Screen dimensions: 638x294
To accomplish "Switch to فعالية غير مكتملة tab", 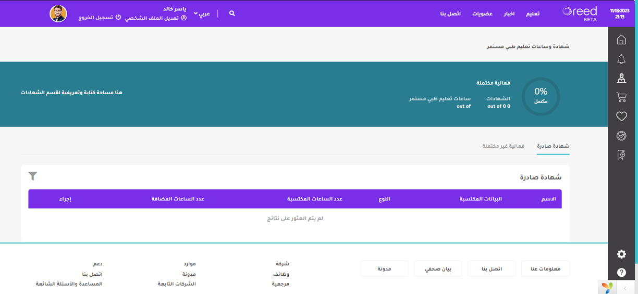I will pos(503,146).
